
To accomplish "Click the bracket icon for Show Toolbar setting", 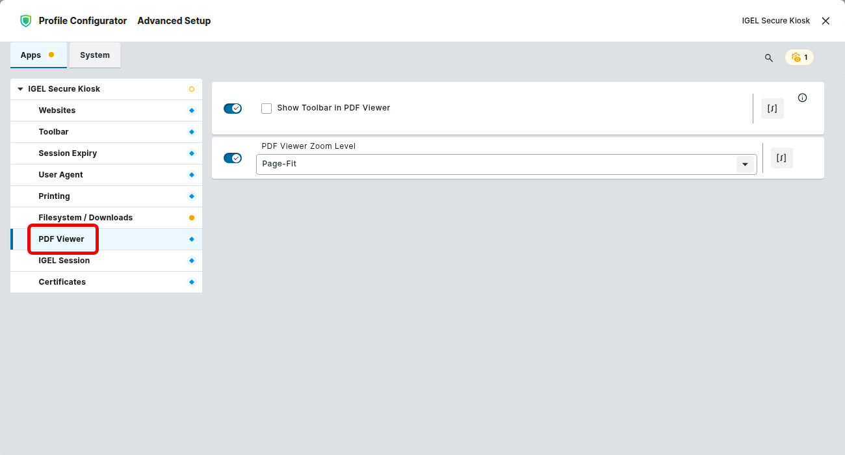I will click(772, 109).
